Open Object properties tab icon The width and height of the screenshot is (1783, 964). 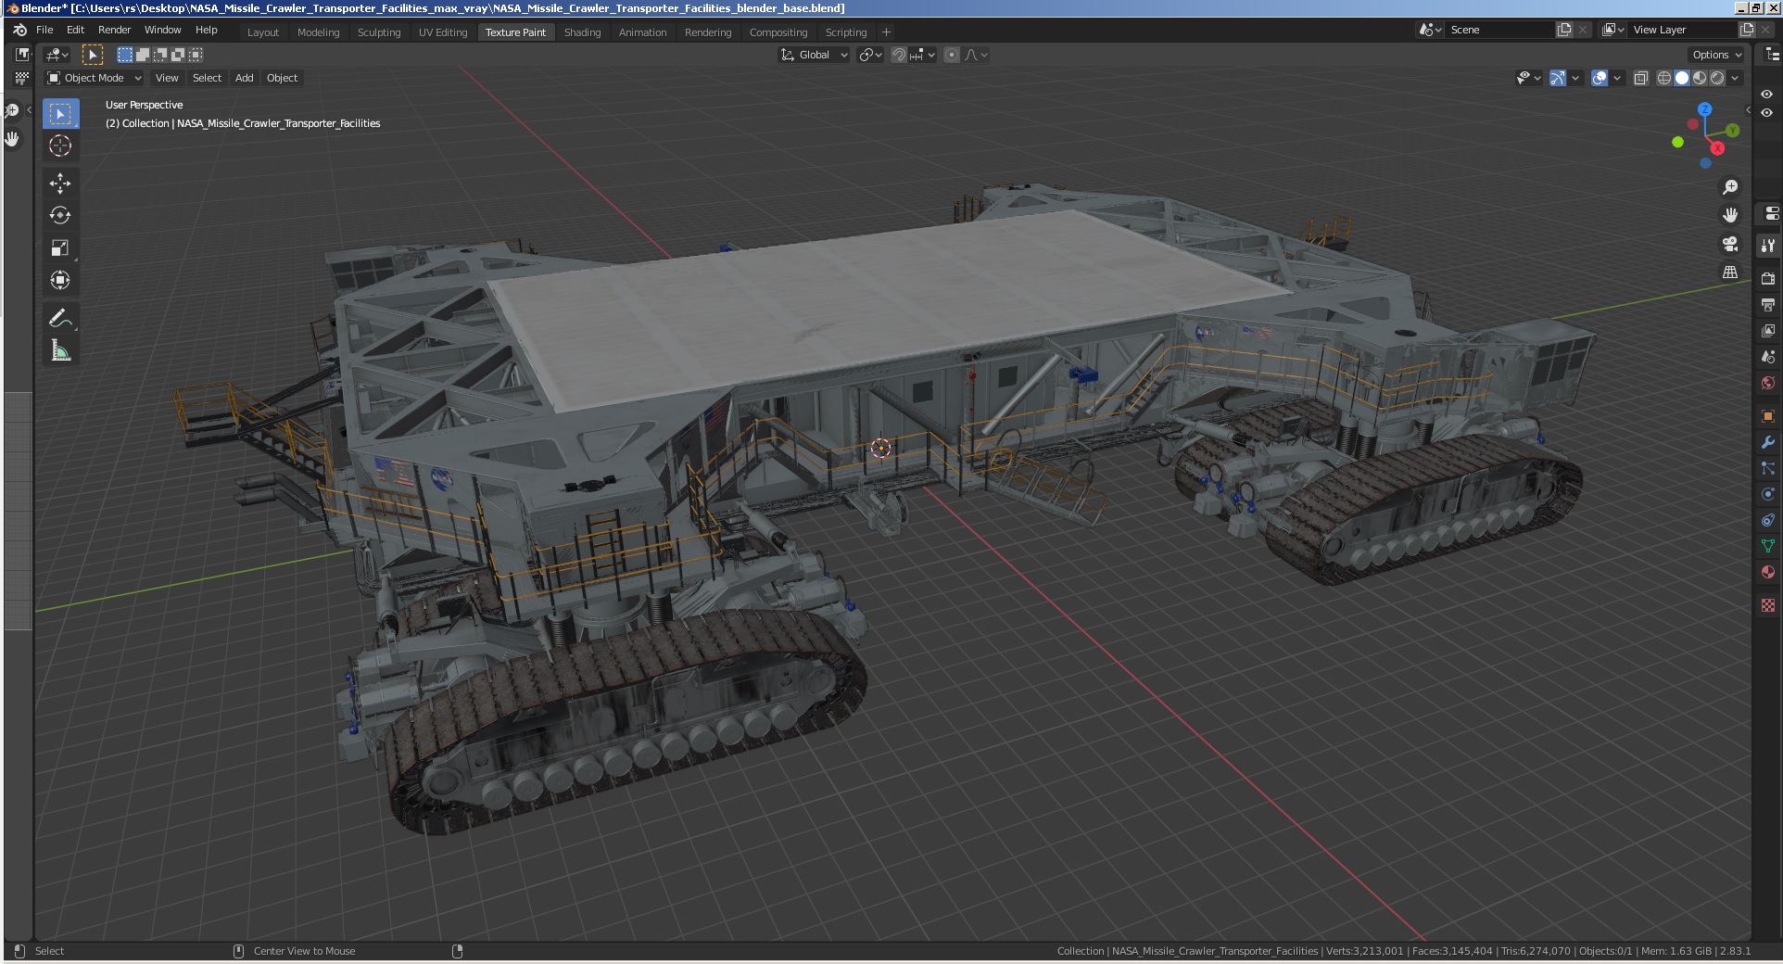point(1768,416)
